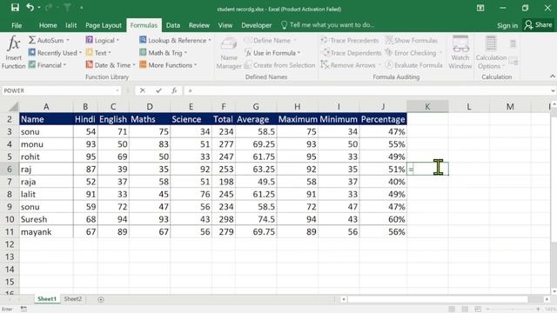
Task: Expand AutoSum dropdown arrow
Action: click(68, 40)
